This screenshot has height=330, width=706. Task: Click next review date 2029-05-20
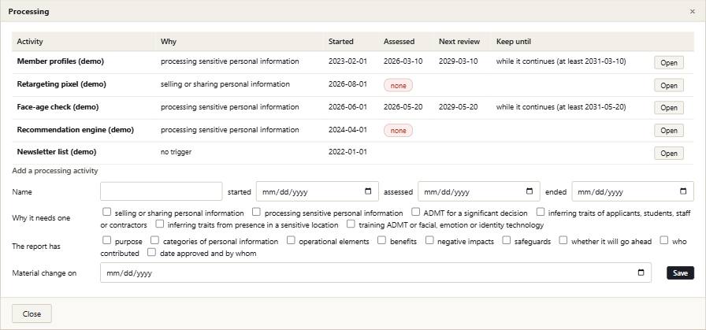pyautogui.click(x=459, y=107)
